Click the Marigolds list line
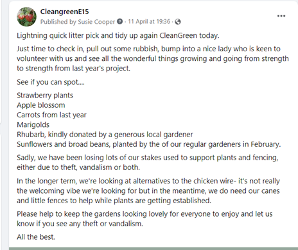 coord(33,125)
